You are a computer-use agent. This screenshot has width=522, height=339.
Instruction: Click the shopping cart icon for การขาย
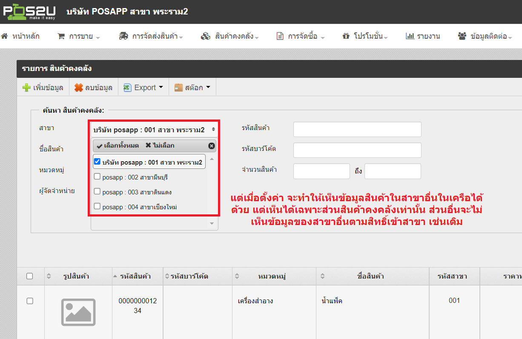coord(61,36)
